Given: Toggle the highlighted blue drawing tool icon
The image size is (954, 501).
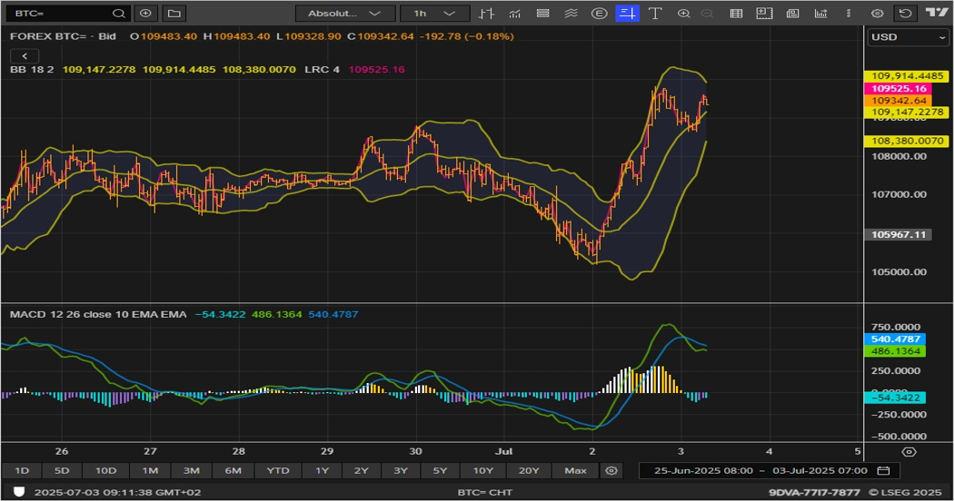Looking at the screenshot, I should tap(627, 14).
